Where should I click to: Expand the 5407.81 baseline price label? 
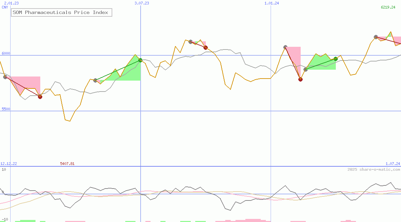(x=67, y=164)
